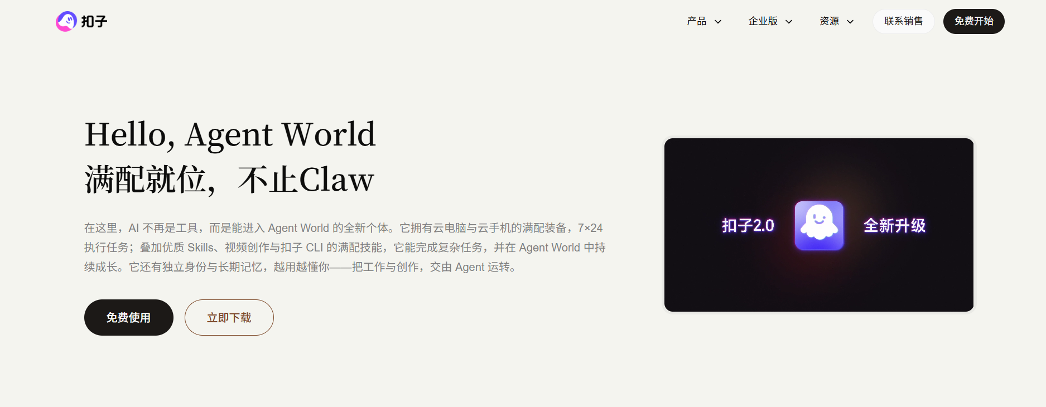Expand the chevron next to 企业版
Viewport: 1046px width, 407px height.
(x=789, y=22)
